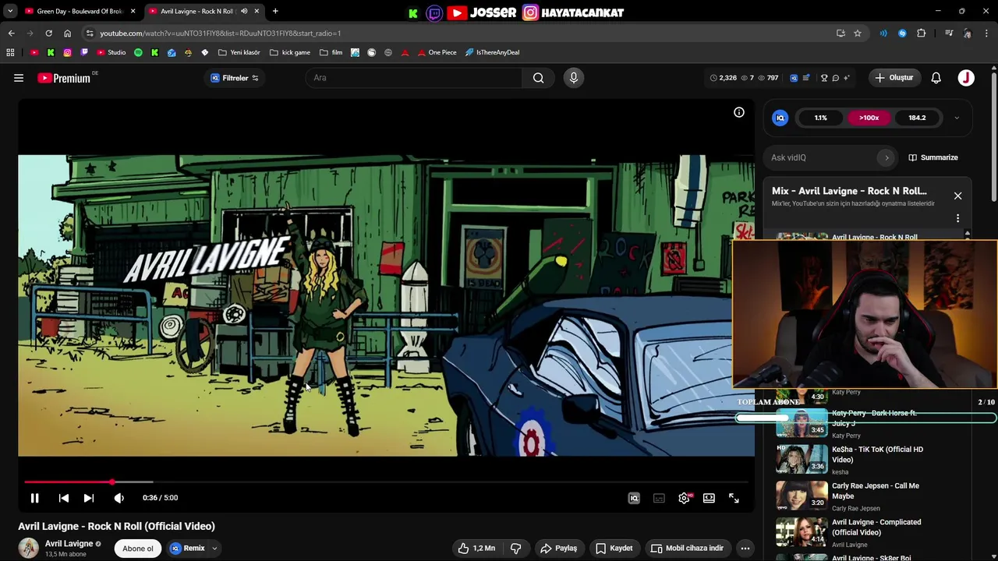Search by voice with the microphone
Screen dimensions: 998x561
point(573,78)
